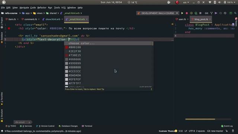
Task: Revert changes with rollback icon
Action: coord(225,13)
